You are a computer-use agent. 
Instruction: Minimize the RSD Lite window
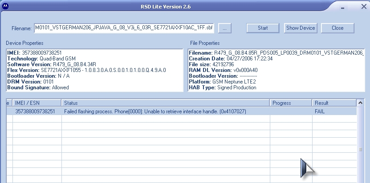pos(342,8)
